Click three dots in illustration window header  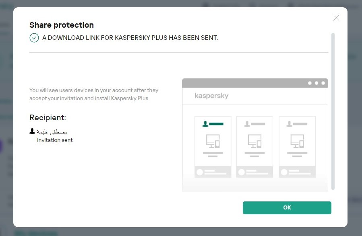tap(316, 83)
